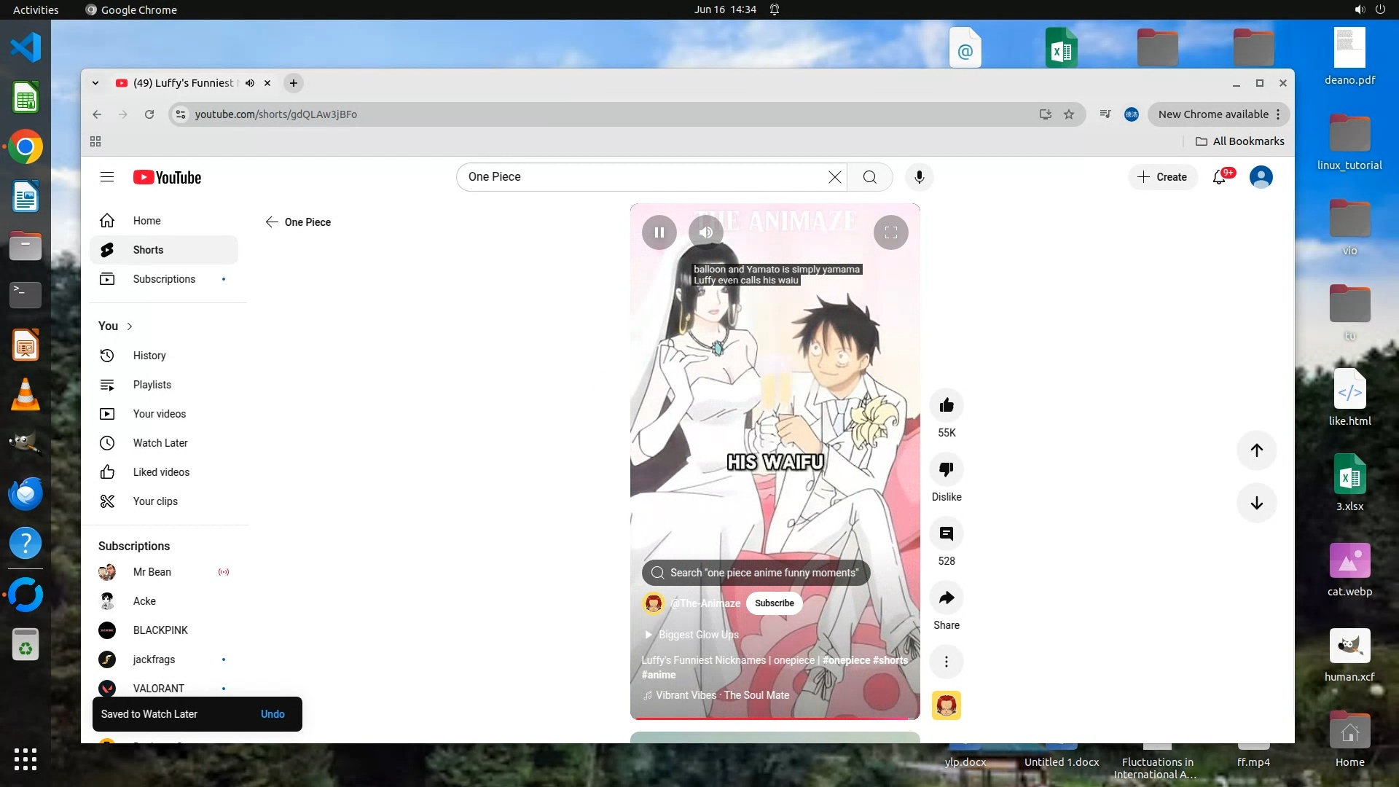The image size is (1399, 787).
Task: Click the Dislike thumbs-down icon
Action: [947, 469]
